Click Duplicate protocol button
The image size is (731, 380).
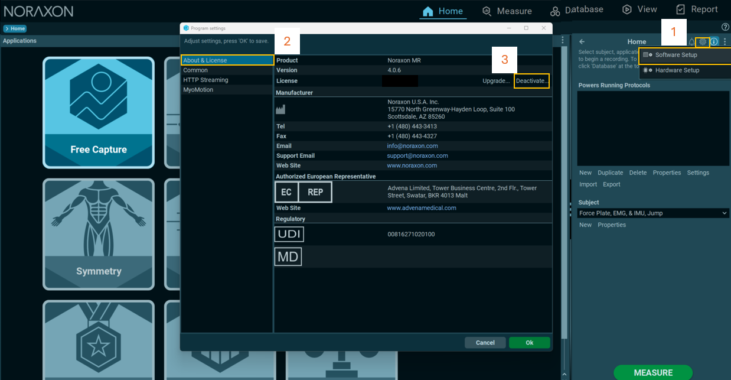(610, 173)
